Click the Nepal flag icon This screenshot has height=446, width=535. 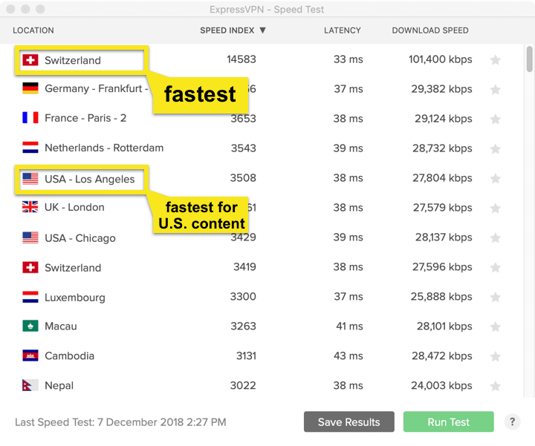coord(30,385)
